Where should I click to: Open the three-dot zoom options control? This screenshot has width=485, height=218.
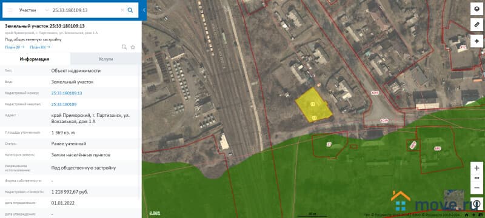pyautogui.click(x=477, y=178)
